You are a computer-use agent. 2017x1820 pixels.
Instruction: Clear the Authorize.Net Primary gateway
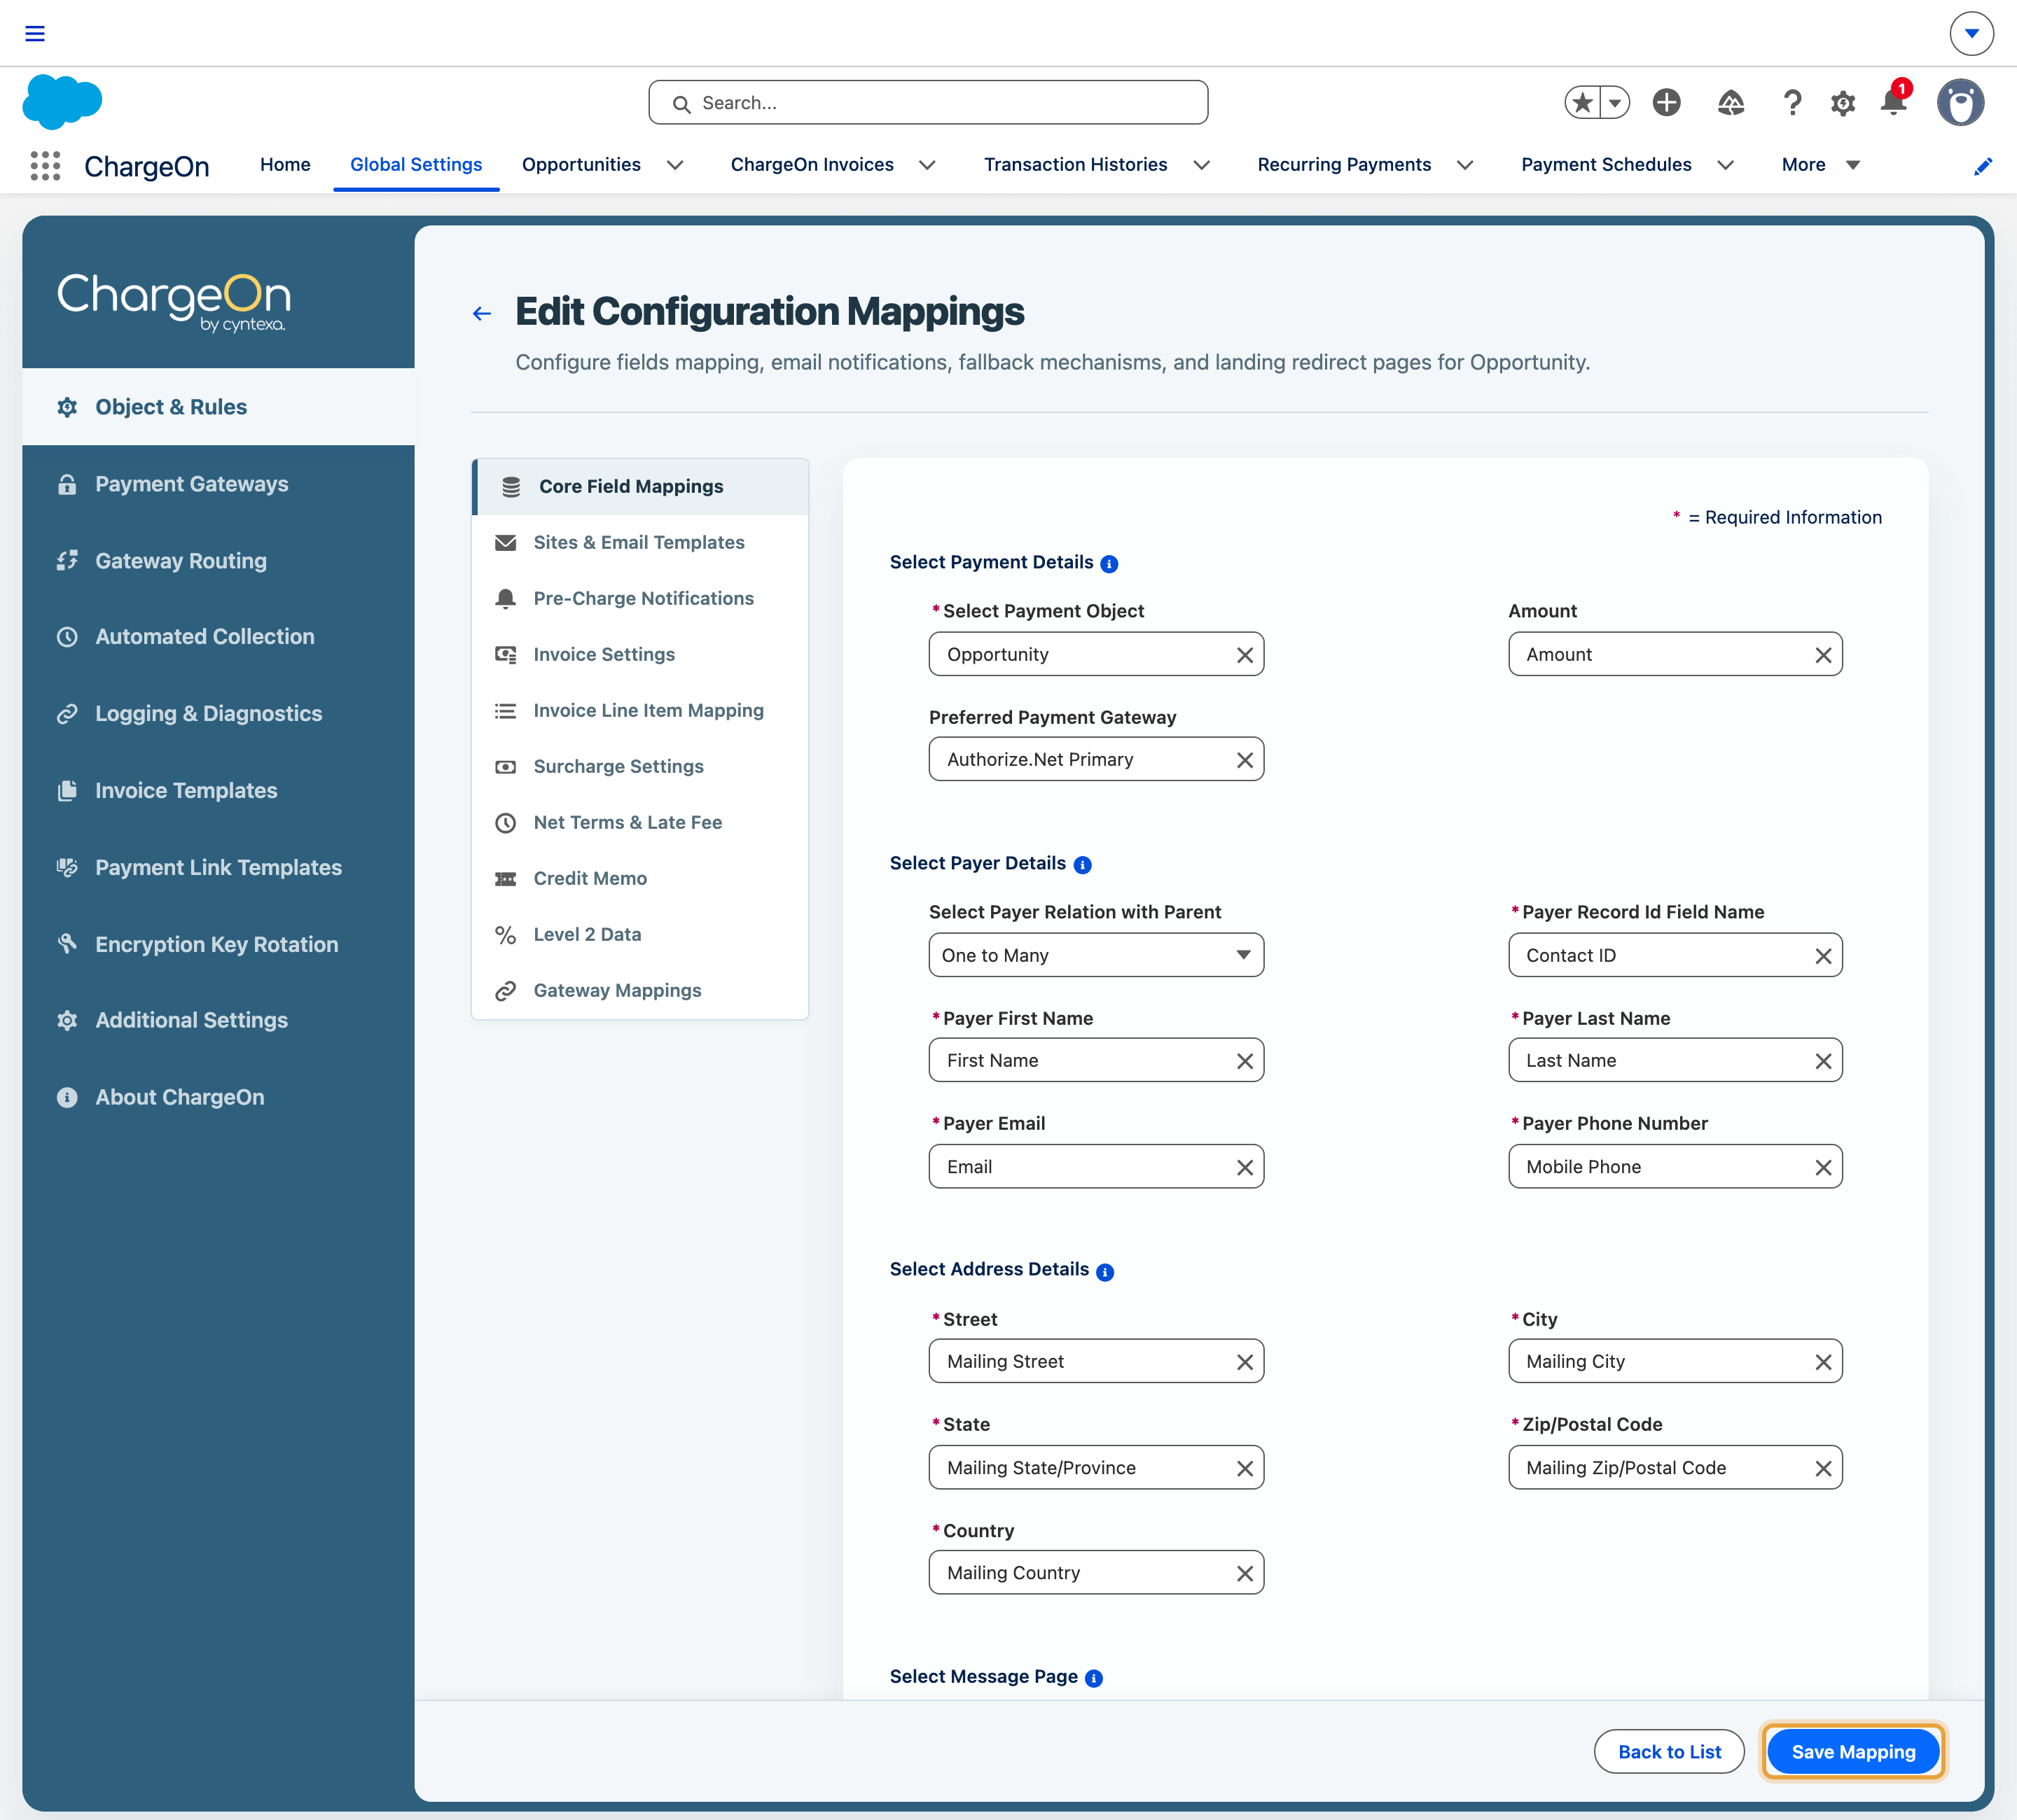(x=1245, y=760)
